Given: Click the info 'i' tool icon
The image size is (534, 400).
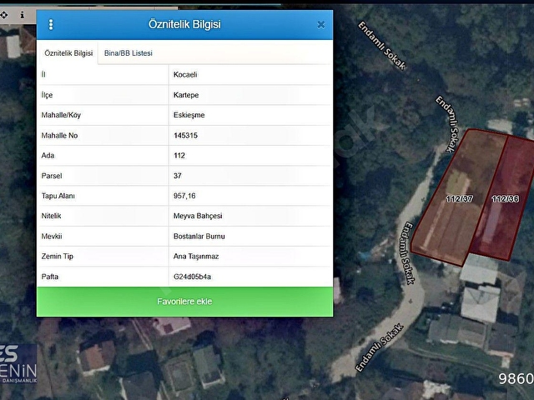Looking at the screenshot, I should [x=23, y=15].
